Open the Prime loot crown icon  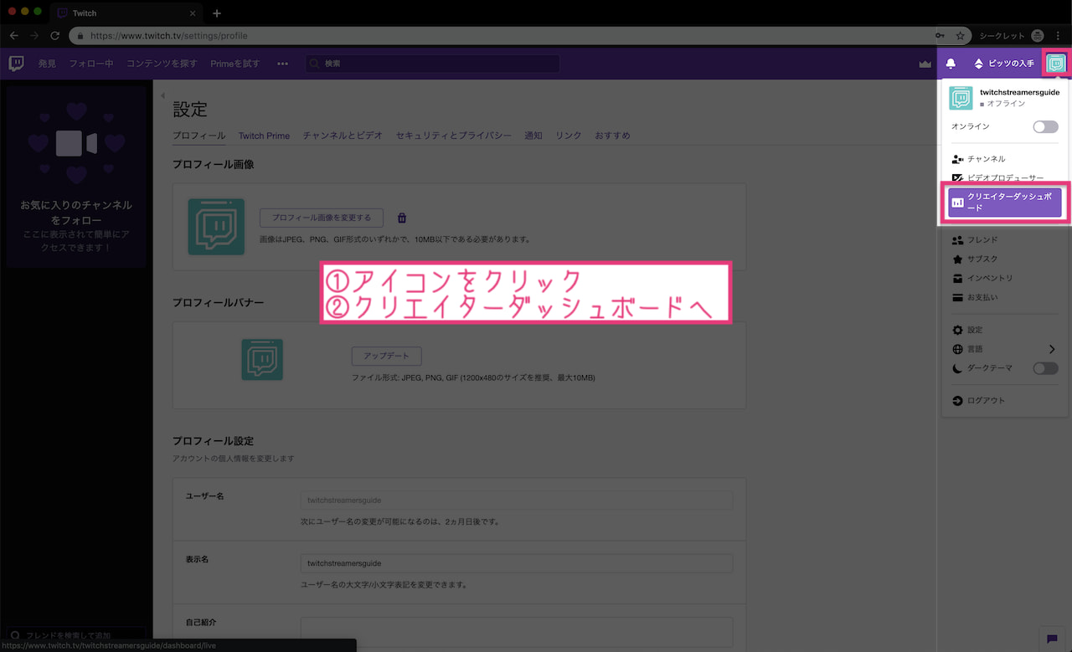point(925,64)
